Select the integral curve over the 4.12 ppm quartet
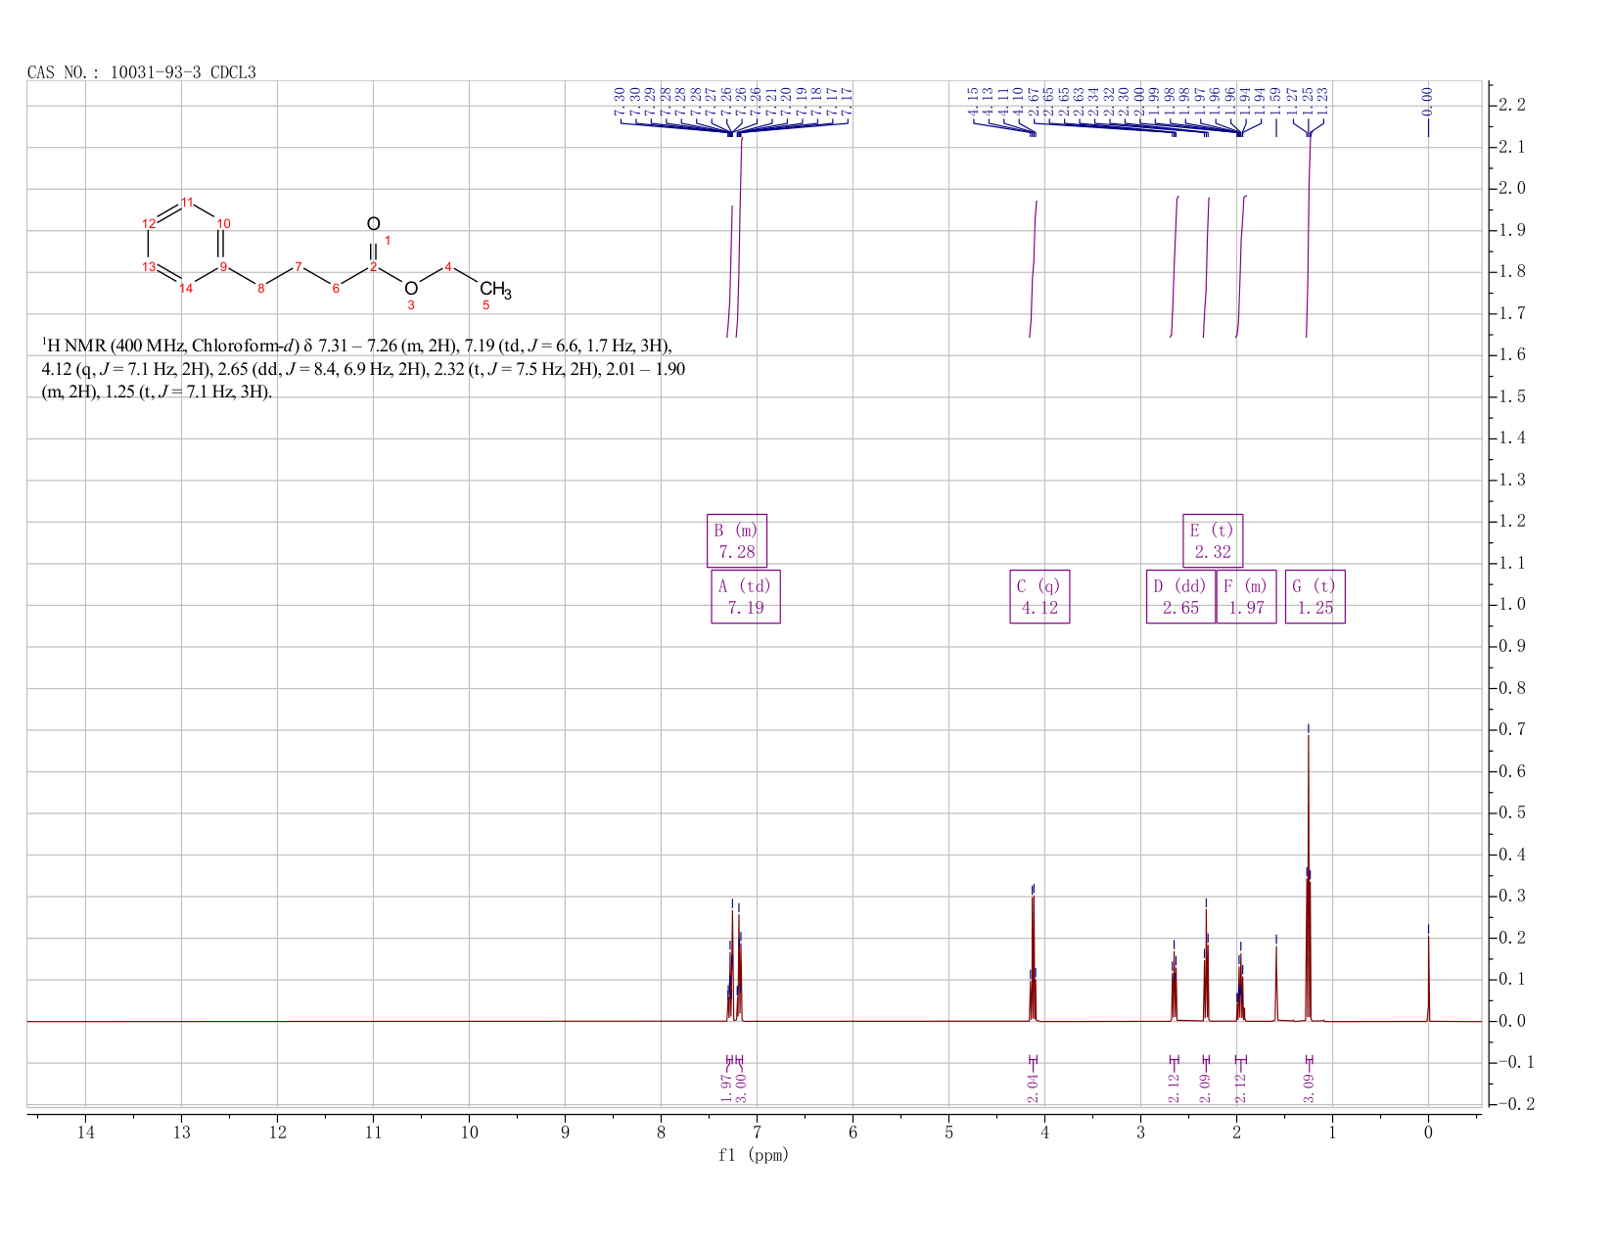 [x=1033, y=269]
